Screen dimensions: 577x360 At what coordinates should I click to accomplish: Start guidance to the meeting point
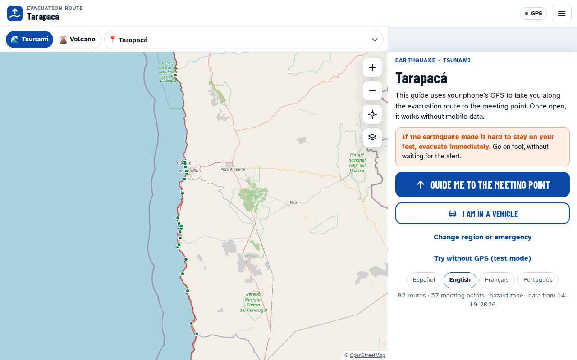click(x=482, y=184)
